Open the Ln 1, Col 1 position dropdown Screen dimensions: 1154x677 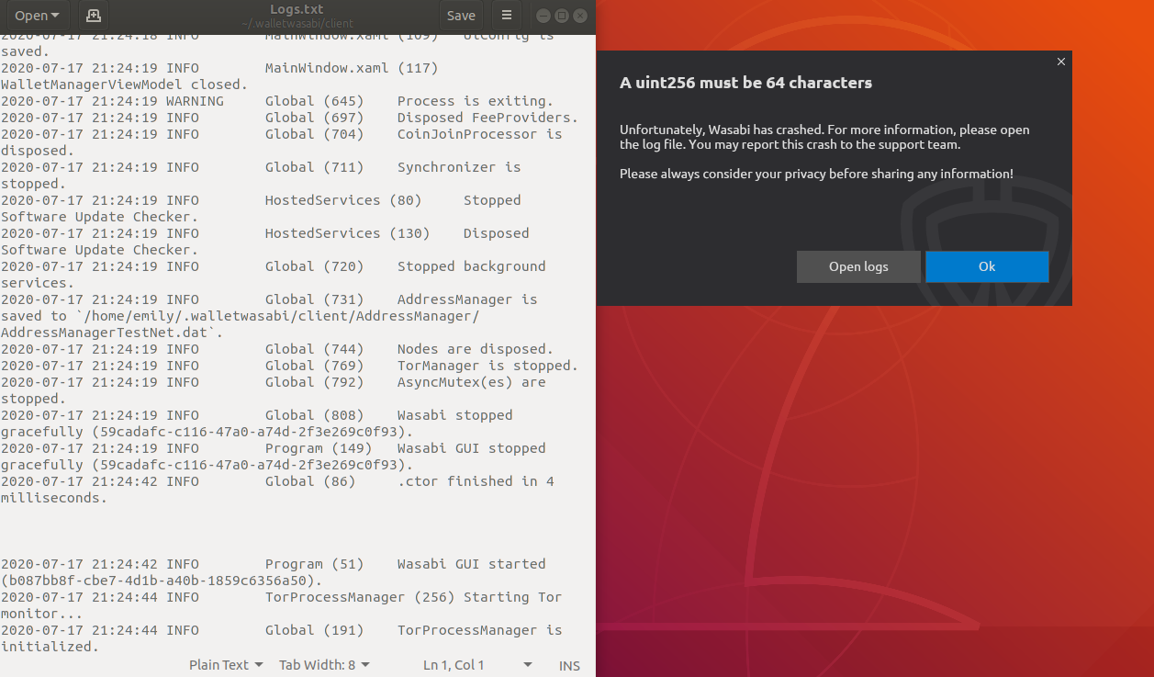477,665
